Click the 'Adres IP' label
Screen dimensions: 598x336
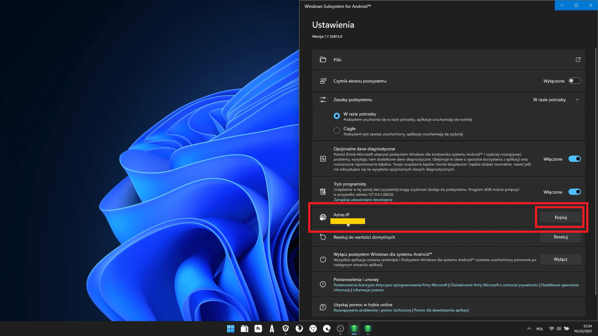point(341,214)
